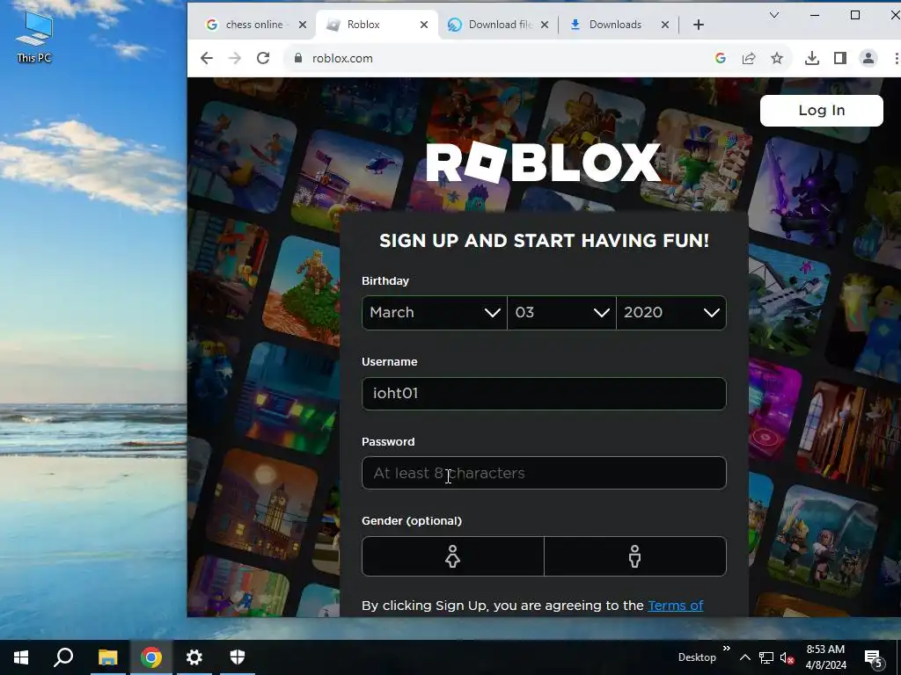This screenshot has height=675, width=901.
Task: Bookmark this tab with the star
Action: [x=777, y=58]
